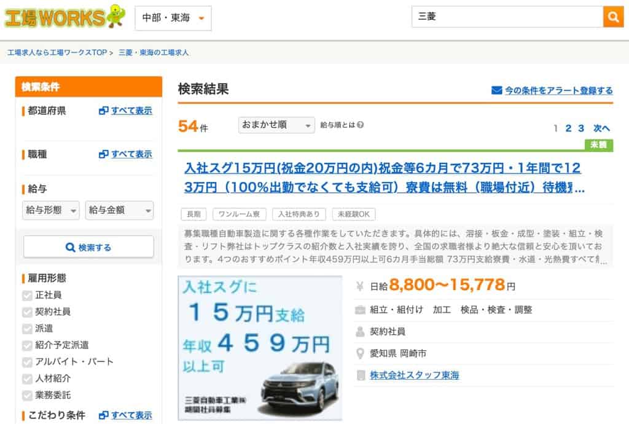Open the おまかせ順 sort dropdown
This screenshot has width=629, height=424.
pyautogui.click(x=276, y=125)
